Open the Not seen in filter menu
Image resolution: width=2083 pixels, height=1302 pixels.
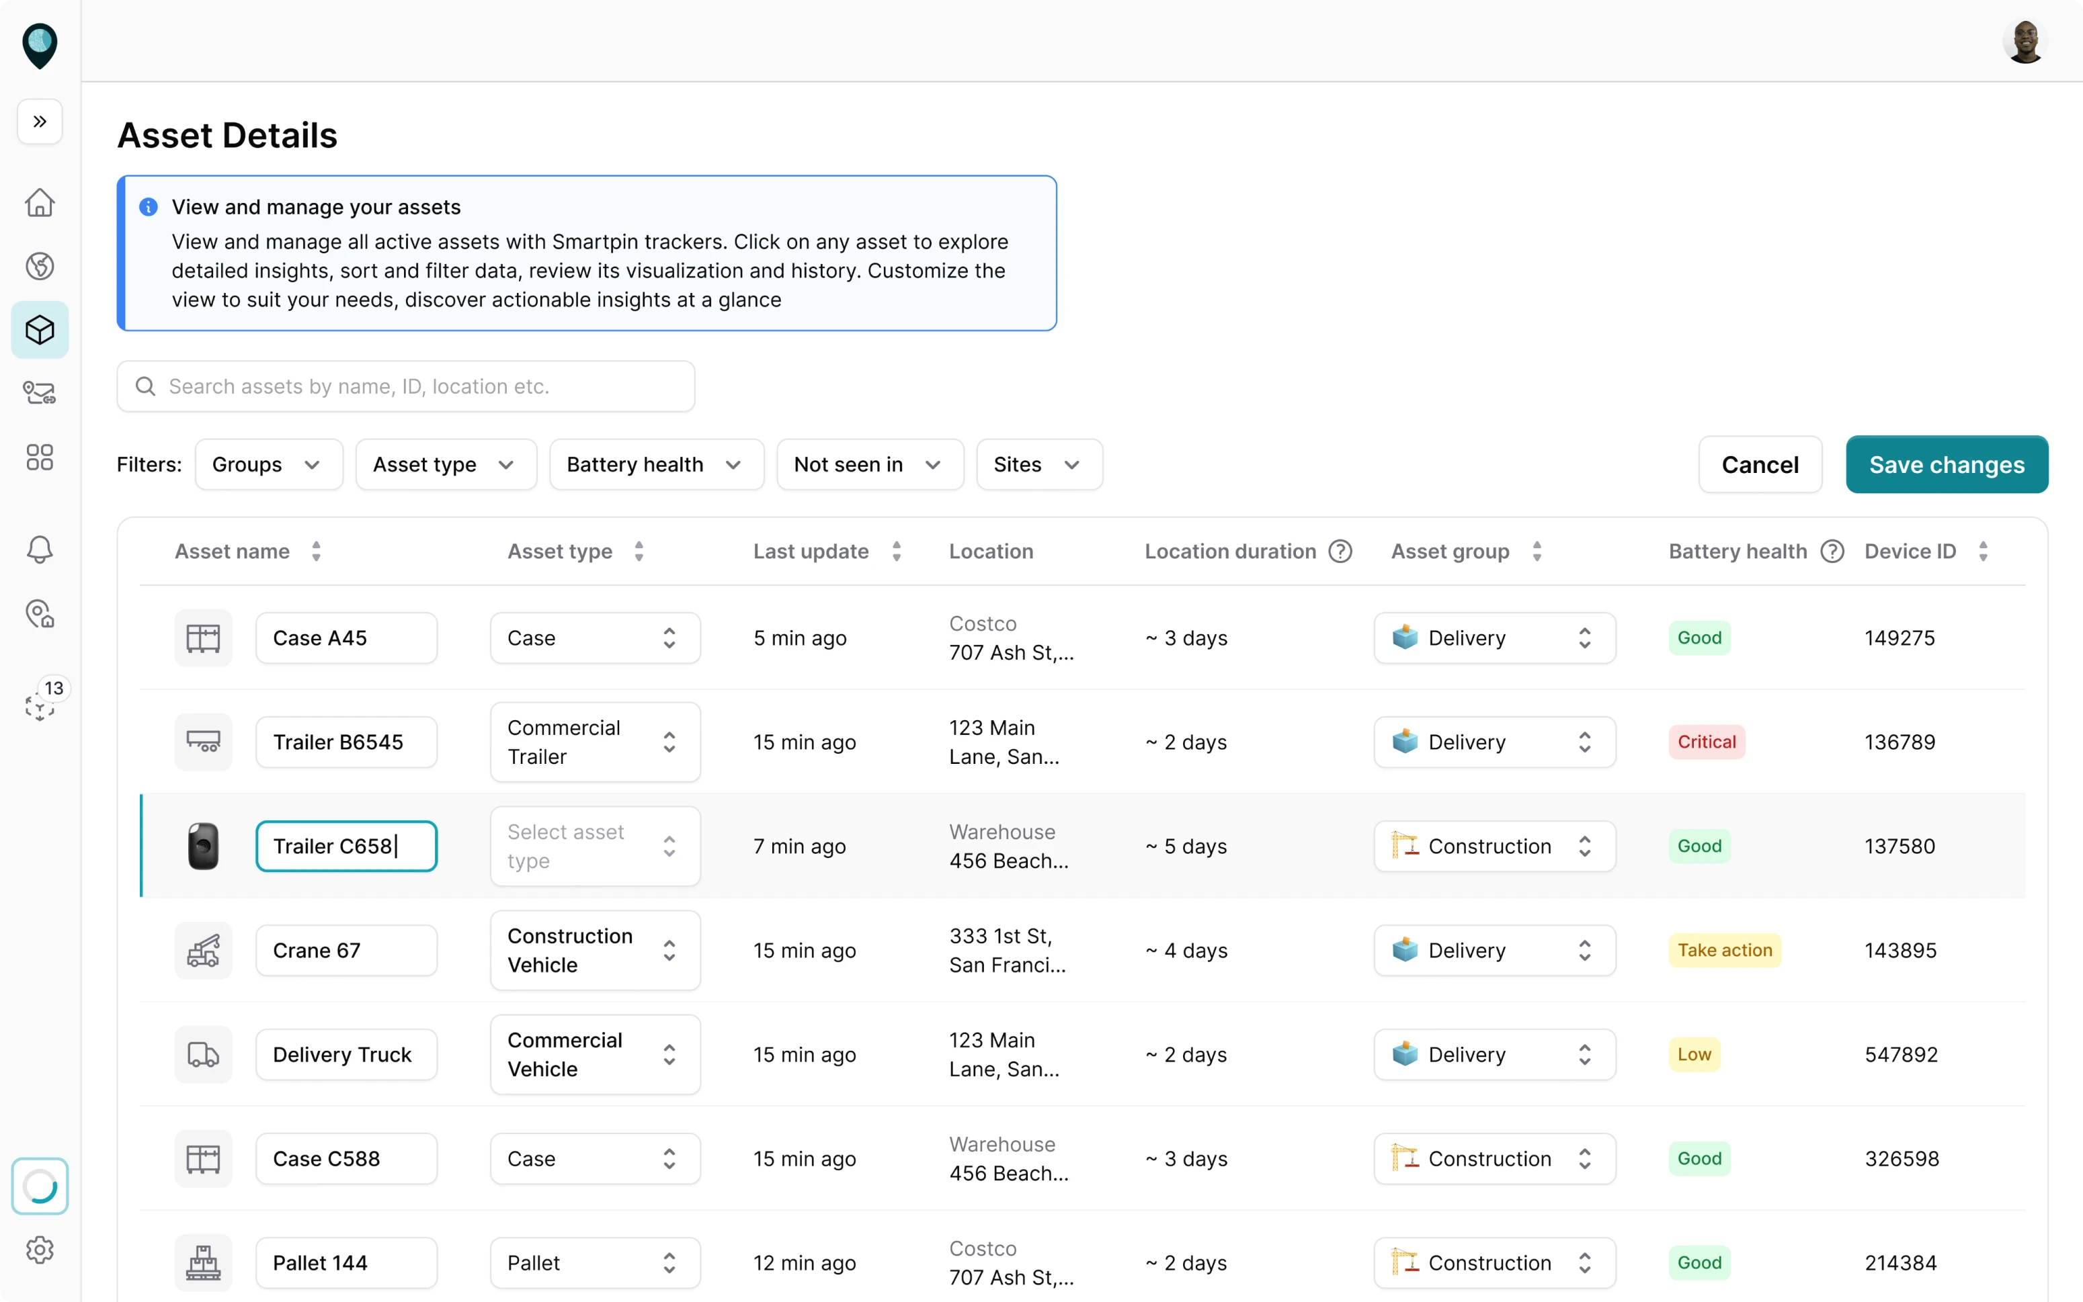click(869, 464)
